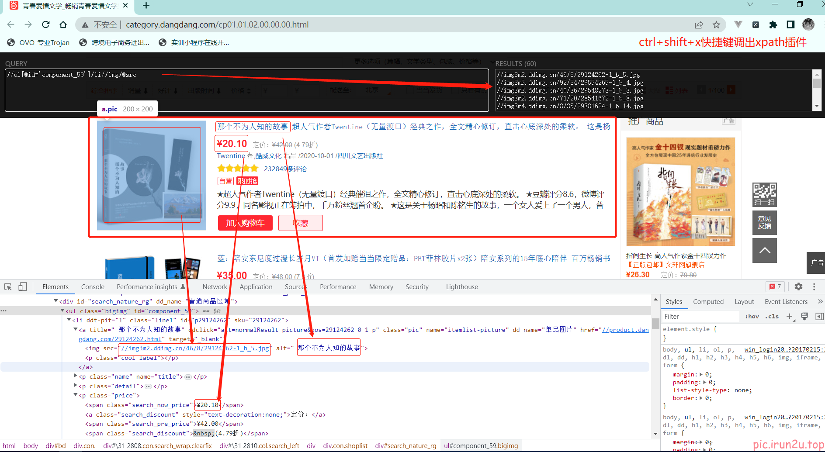This screenshot has height=452, width=825.
Task: Click the Vue devtools extension icon
Action: point(738,24)
